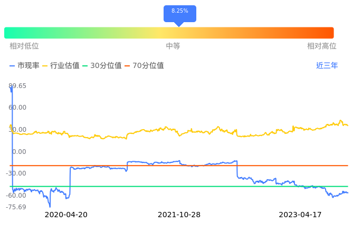
Task: Hide the 70分位值 legend series
Action: (144, 66)
